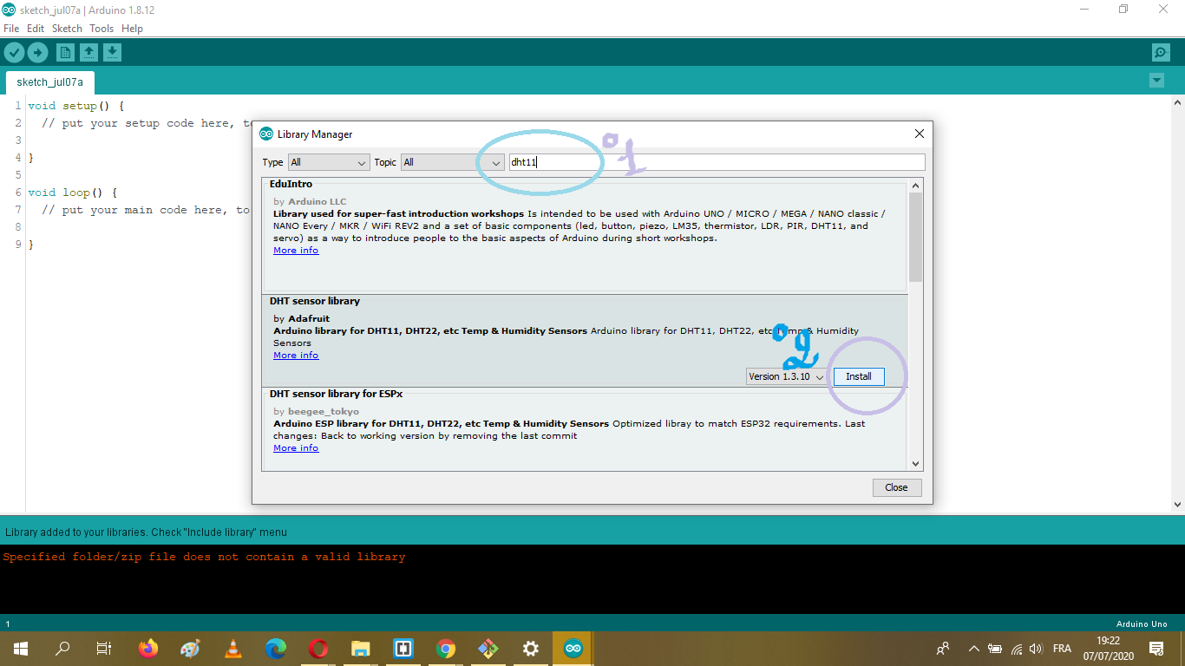Click the library list scrollbar thumb

click(916, 237)
